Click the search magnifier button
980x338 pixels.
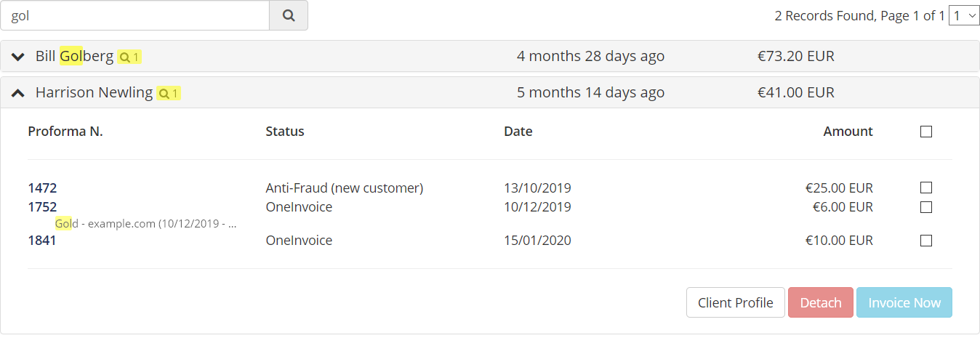point(289,15)
